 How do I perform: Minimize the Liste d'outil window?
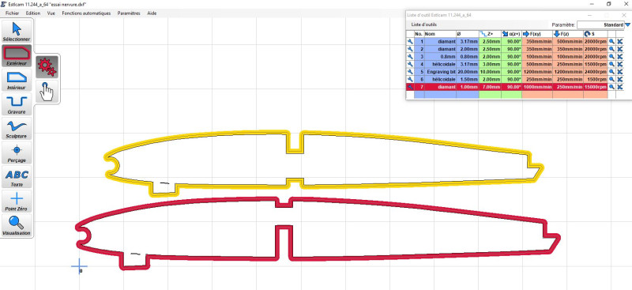tap(589, 15)
